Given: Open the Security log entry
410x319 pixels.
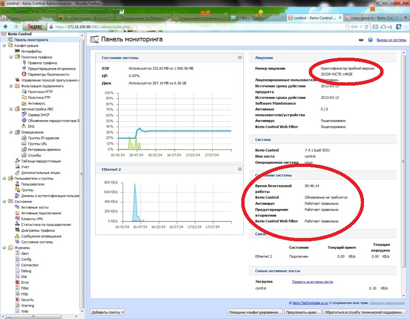Looking at the screenshot, I should click(27, 299).
